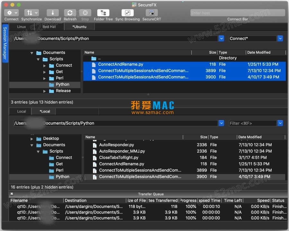This screenshot has height=231, width=289.
Task: Collapse the Documents folder in local tree
Action: point(32,145)
